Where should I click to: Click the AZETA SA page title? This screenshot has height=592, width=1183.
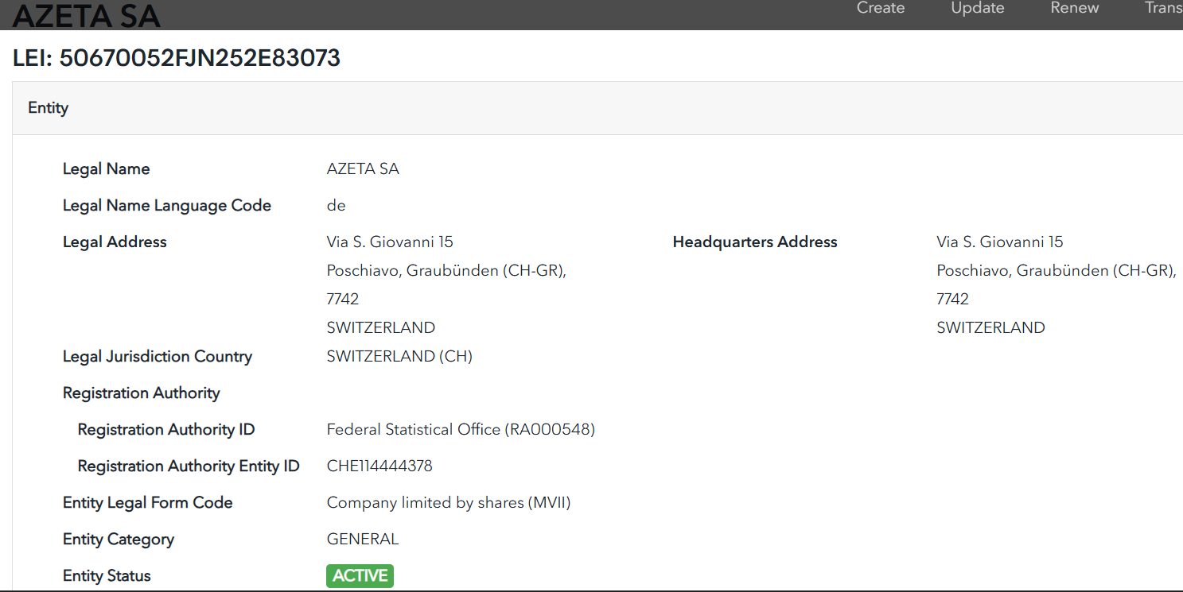point(87,15)
